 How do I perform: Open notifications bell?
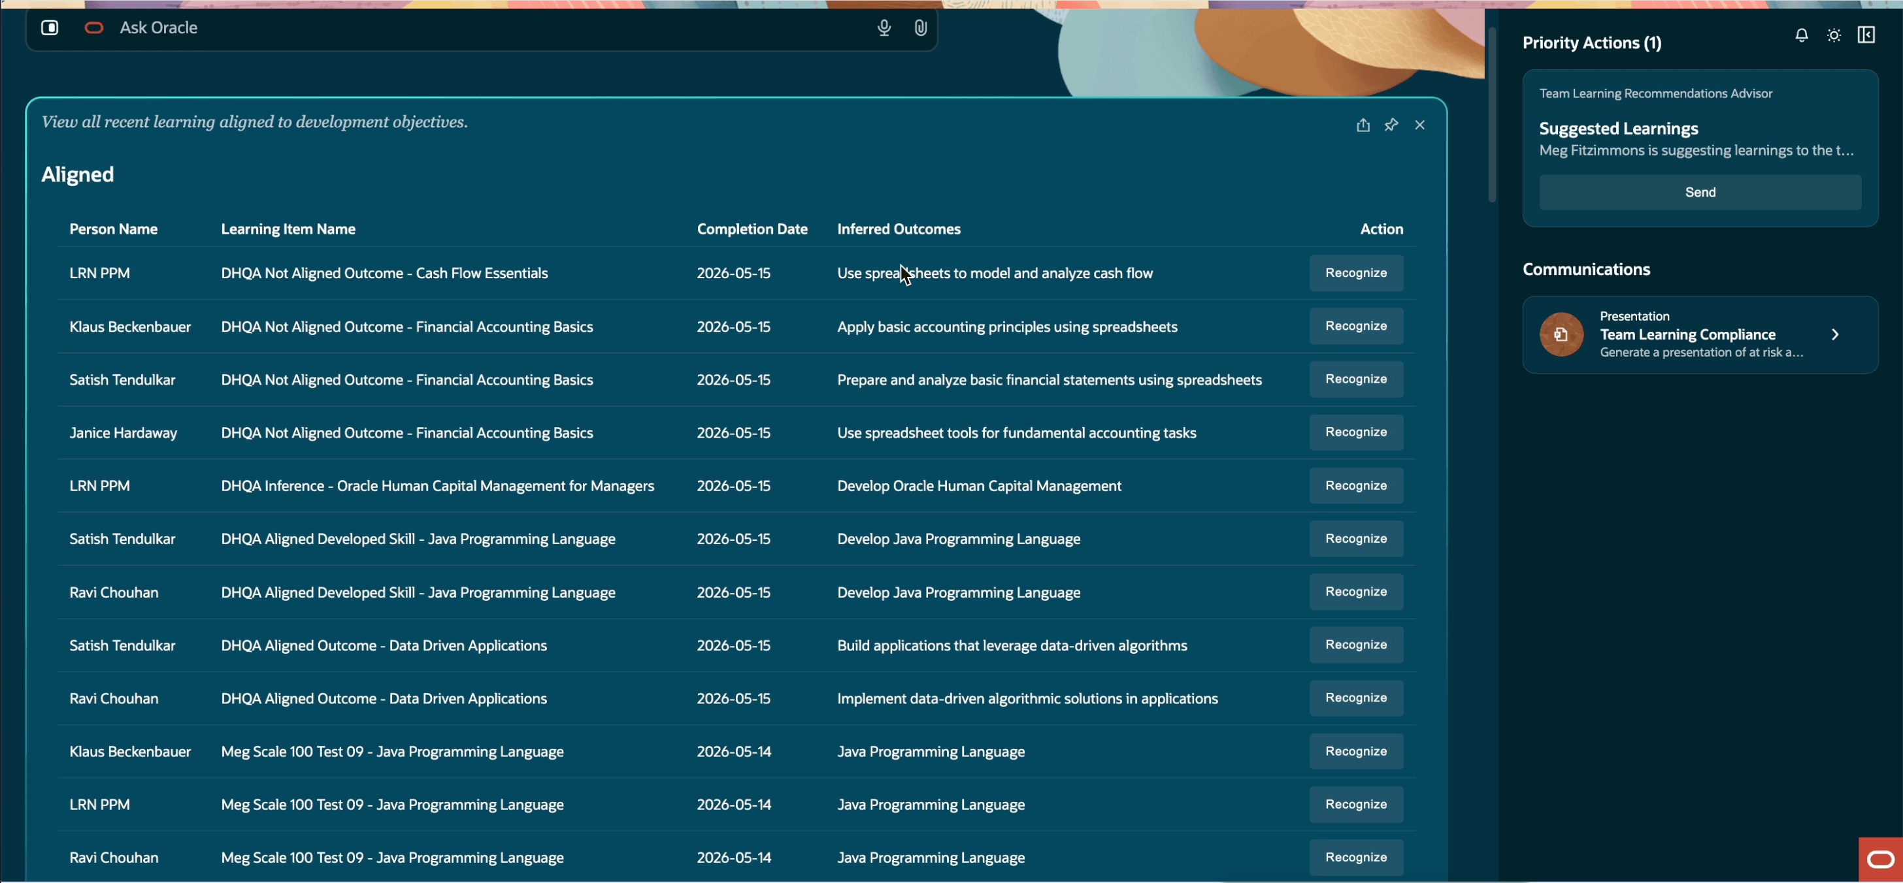1801,35
